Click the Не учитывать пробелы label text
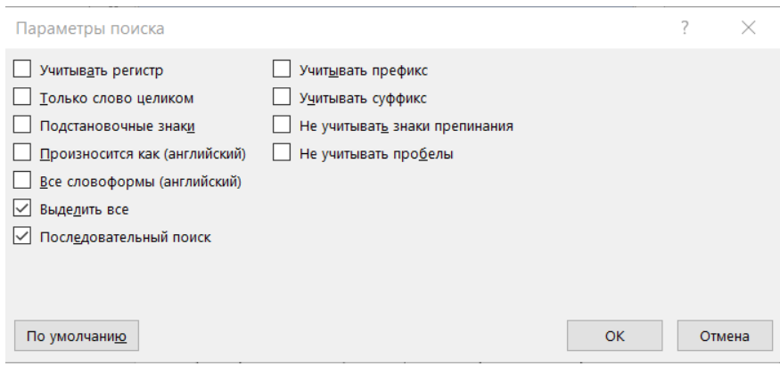 point(376,153)
